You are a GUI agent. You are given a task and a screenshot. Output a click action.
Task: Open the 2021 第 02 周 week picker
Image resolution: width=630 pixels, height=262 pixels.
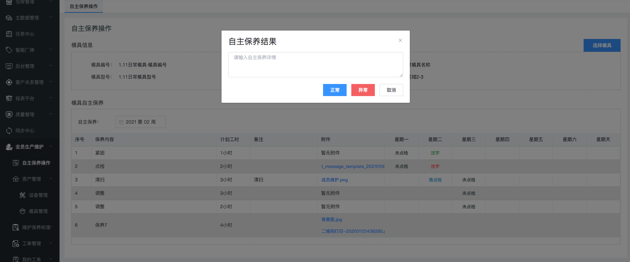(x=141, y=122)
